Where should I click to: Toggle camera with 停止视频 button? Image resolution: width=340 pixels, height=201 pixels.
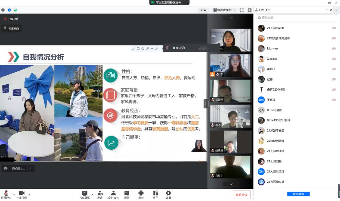tap(22, 195)
